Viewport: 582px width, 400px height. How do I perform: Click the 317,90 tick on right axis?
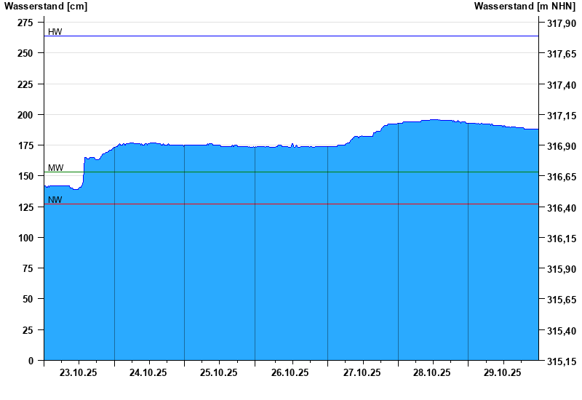(x=561, y=23)
